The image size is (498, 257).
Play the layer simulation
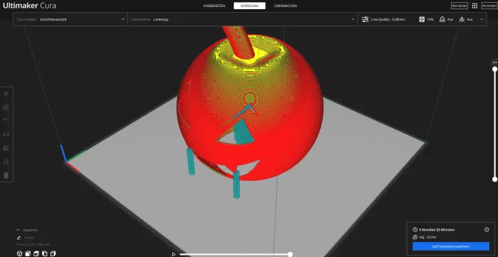[174, 254]
